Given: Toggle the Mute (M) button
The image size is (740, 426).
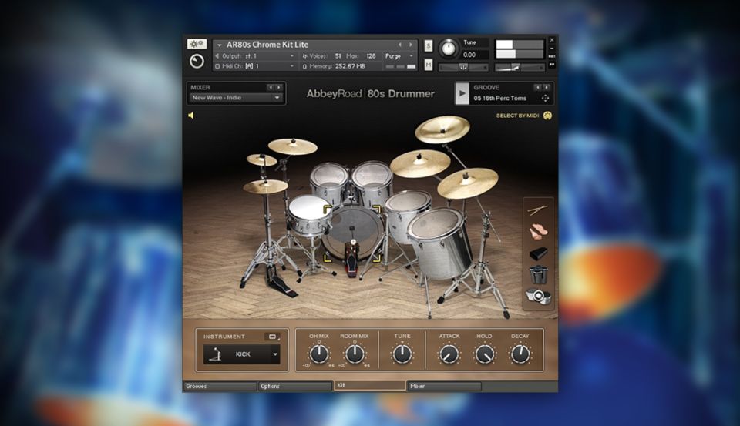Looking at the screenshot, I should [428, 65].
